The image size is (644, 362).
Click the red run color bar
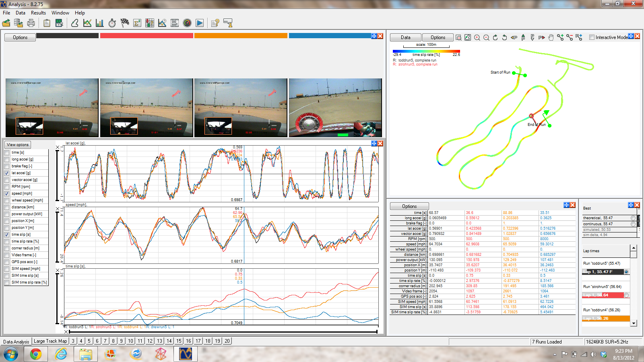pos(147,36)
